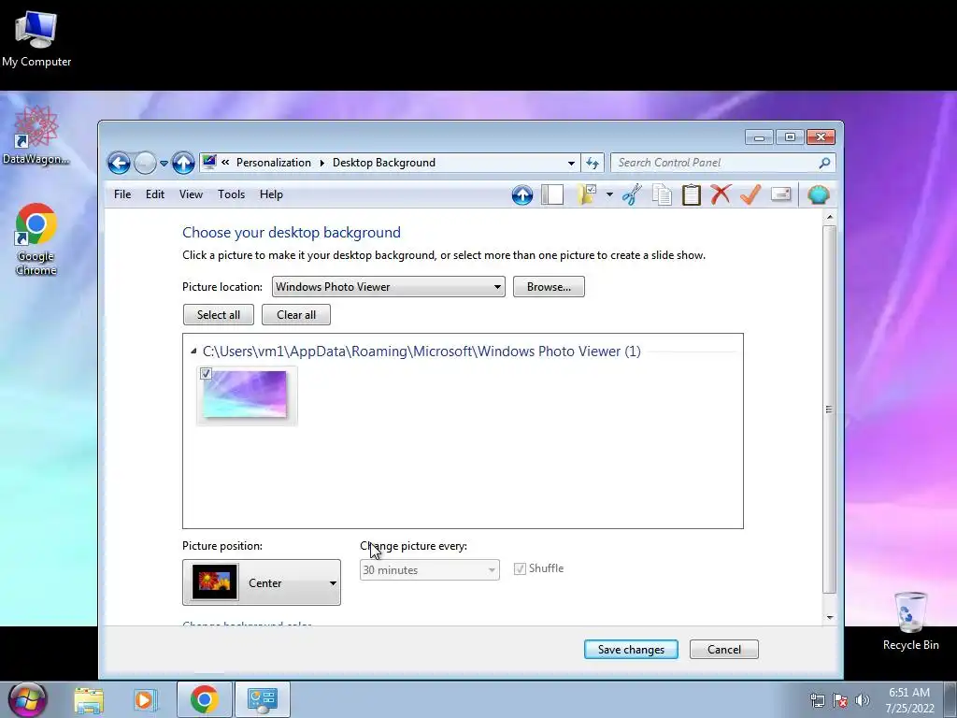The height and width of the screenshot is (718, 957).
Task: Click the Action Center flag tray icon
Action: [840, 700]
